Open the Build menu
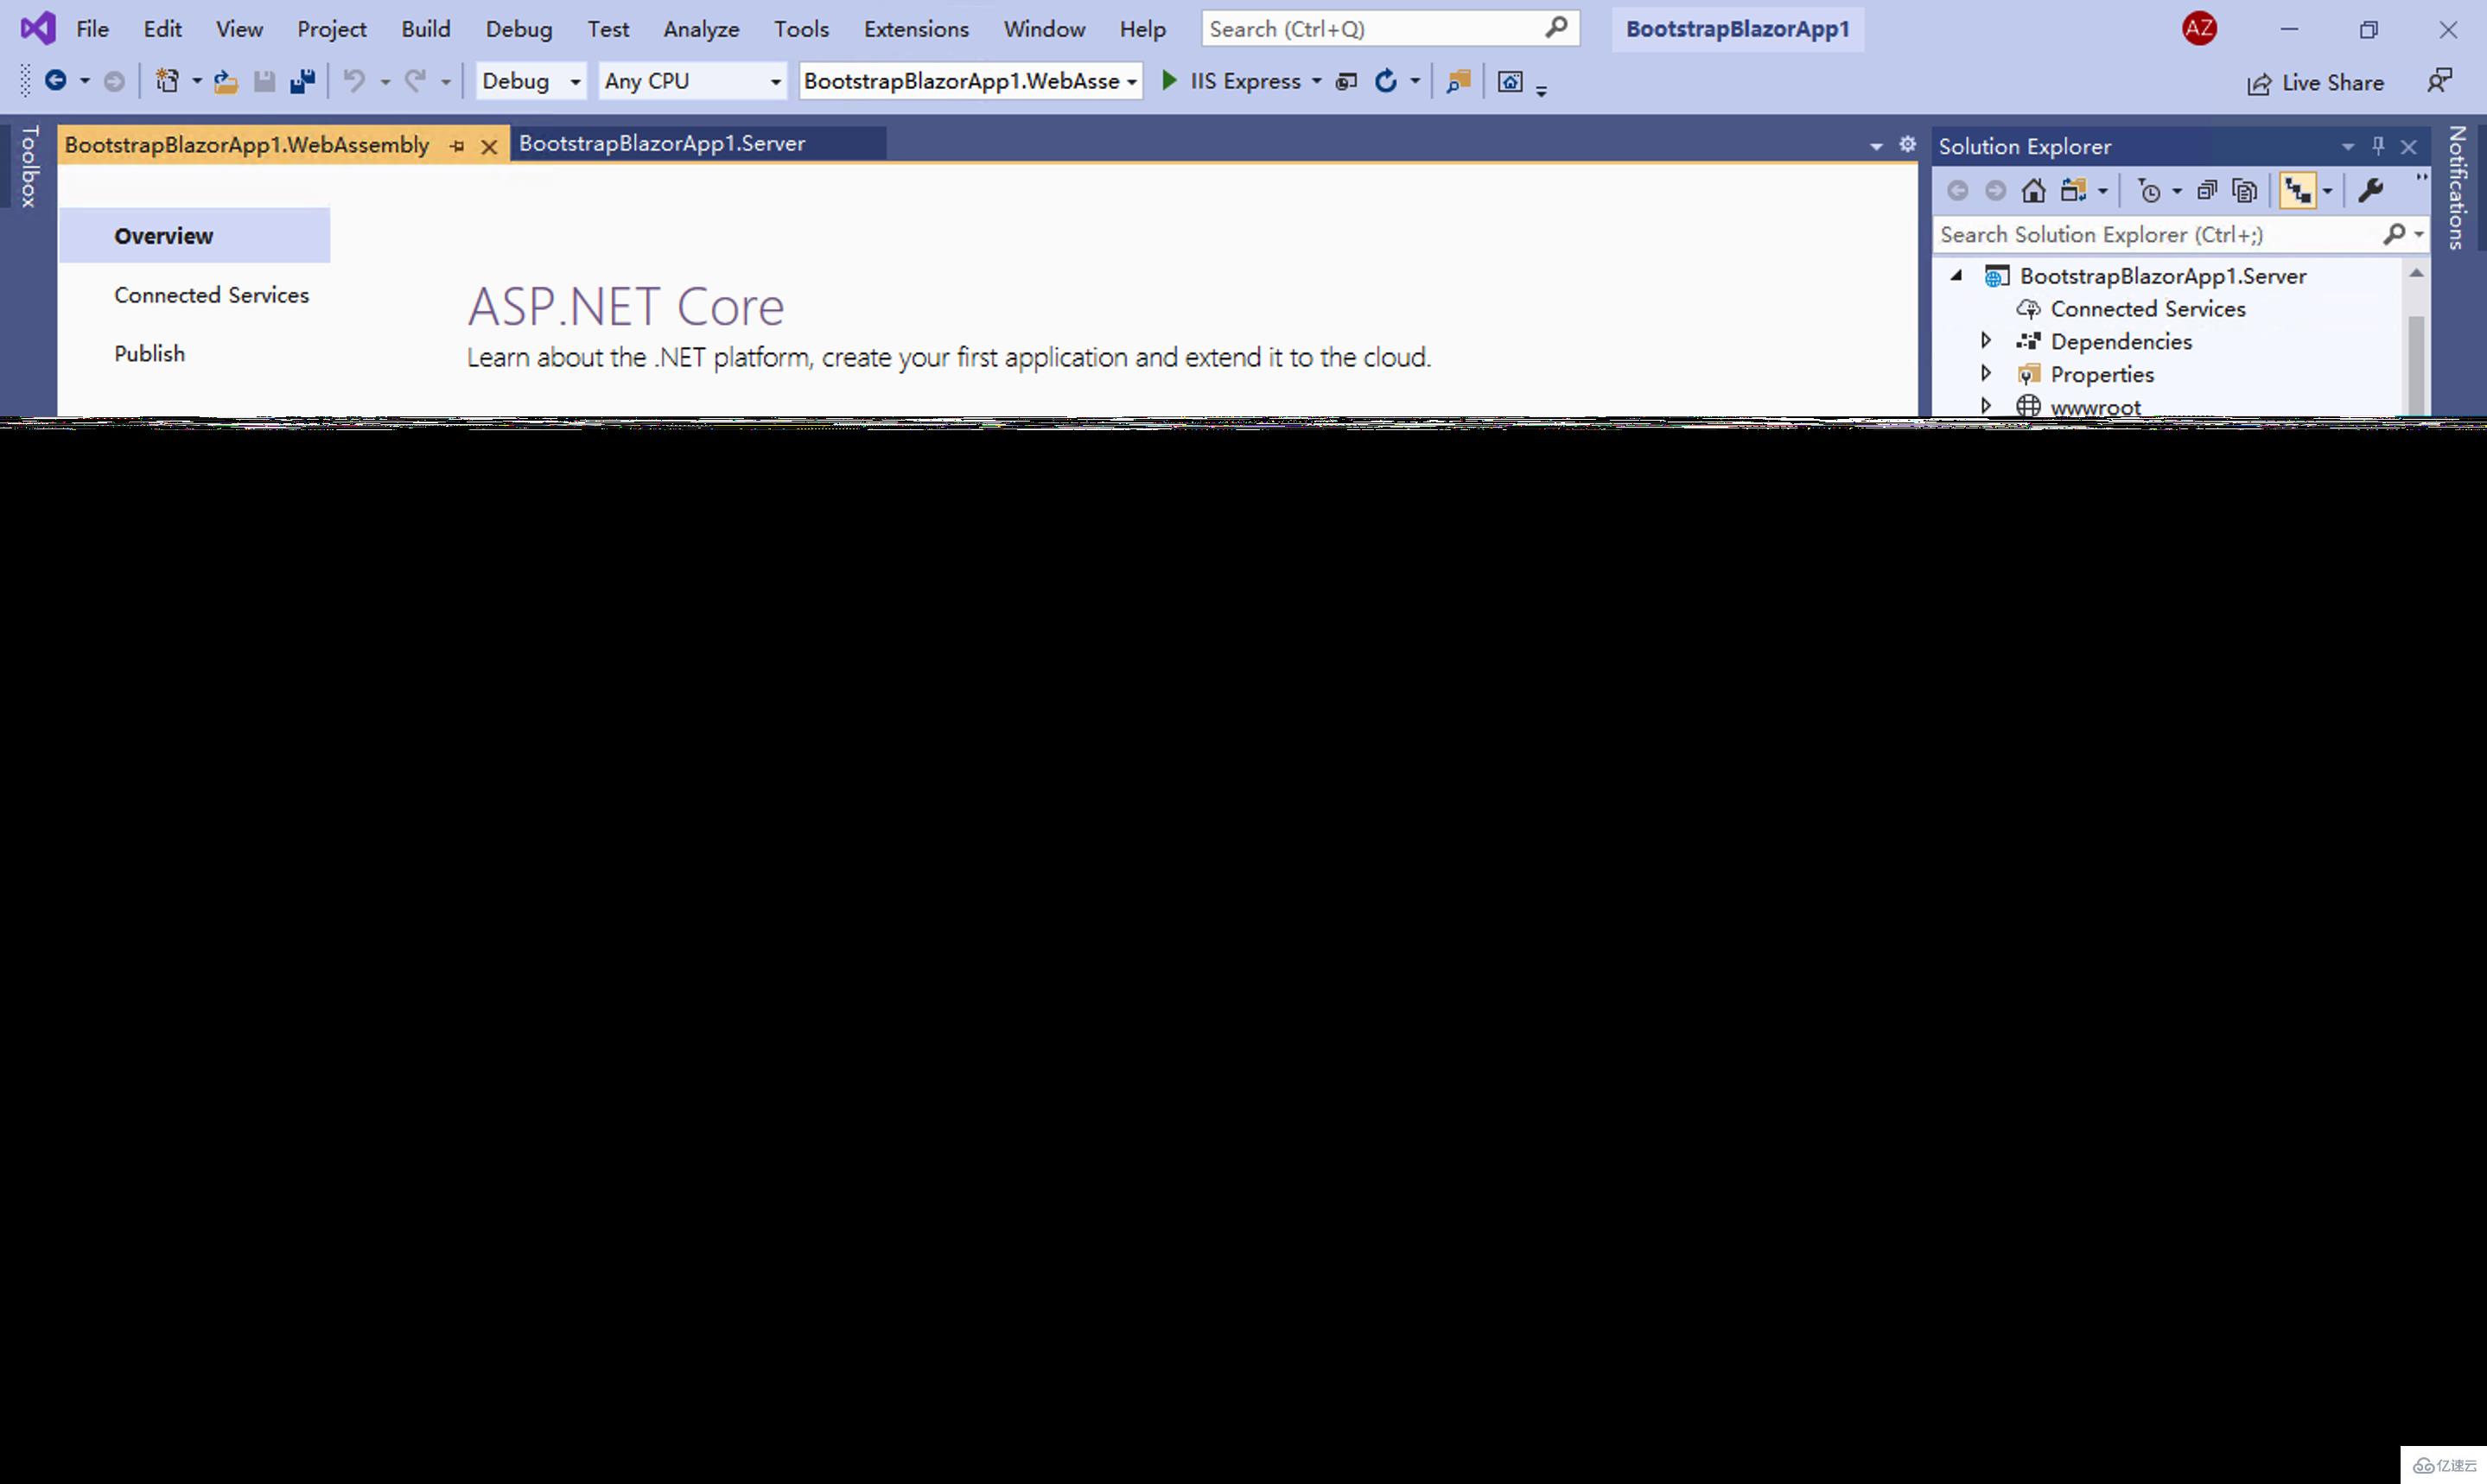 [x=426, y=29]
